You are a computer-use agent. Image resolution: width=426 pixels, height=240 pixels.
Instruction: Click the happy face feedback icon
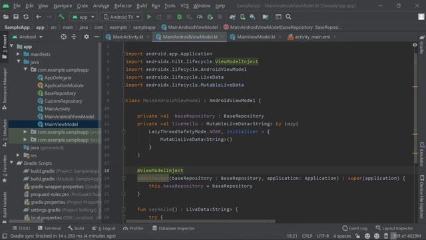coord(367,236)
